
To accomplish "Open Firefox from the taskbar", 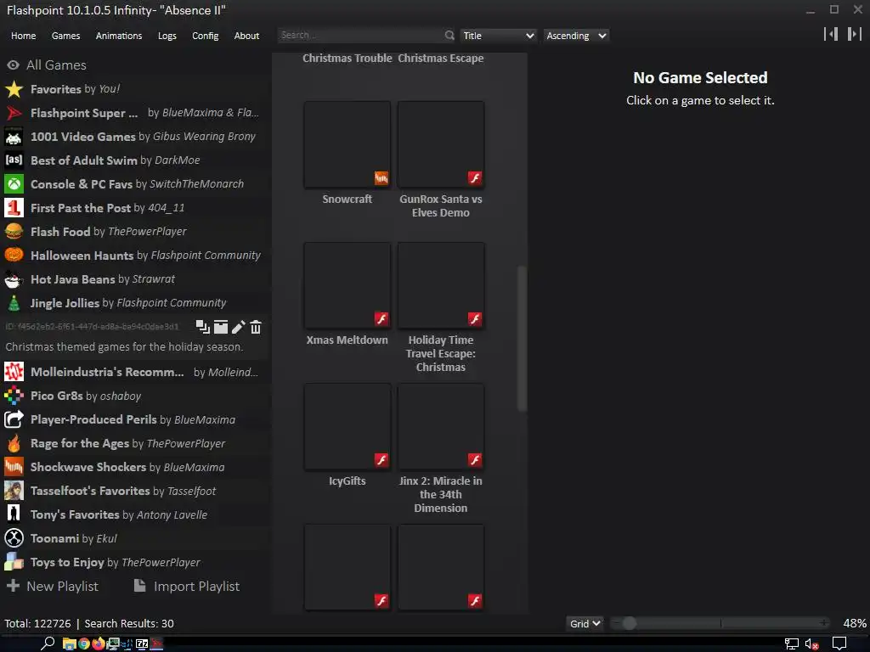I will pos(99,644).
